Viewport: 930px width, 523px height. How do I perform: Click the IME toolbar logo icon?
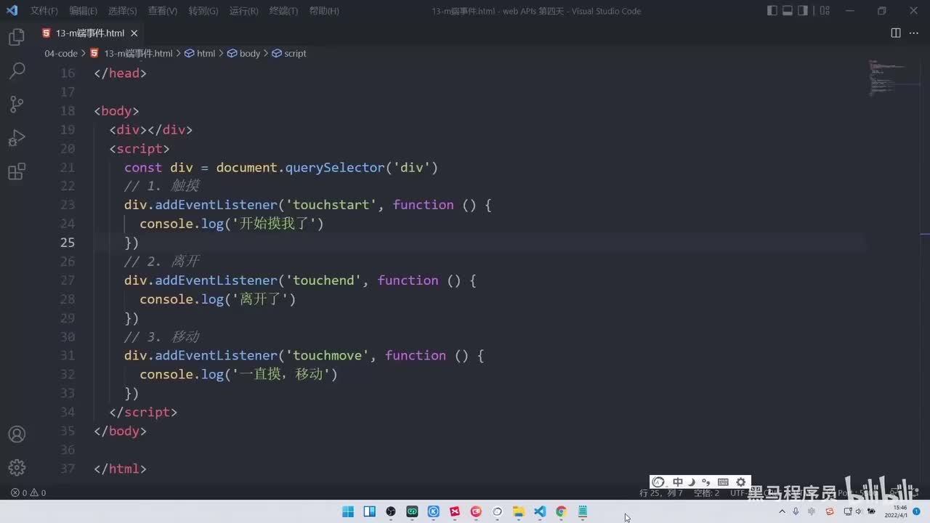658,482
